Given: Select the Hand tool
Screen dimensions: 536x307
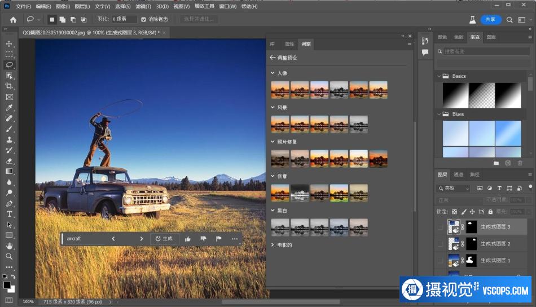Looking at the screenshot, I should [x=9, y=246].
